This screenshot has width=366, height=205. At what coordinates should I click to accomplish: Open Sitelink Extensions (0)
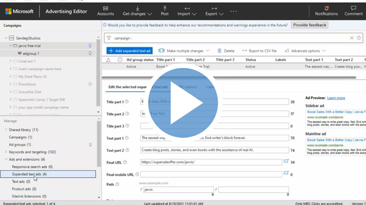(x=29, y=196)
